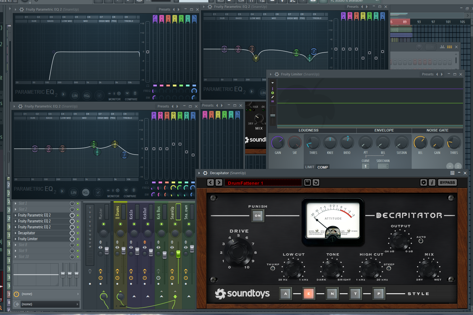Click the Fruity Limiter loudness GAIN knob
The width and height of the screenshot is (473, 315).
point(278,143)
